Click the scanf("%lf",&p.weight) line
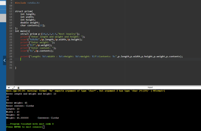The height and width of the screenshot is (131, 201). (36, 45)
